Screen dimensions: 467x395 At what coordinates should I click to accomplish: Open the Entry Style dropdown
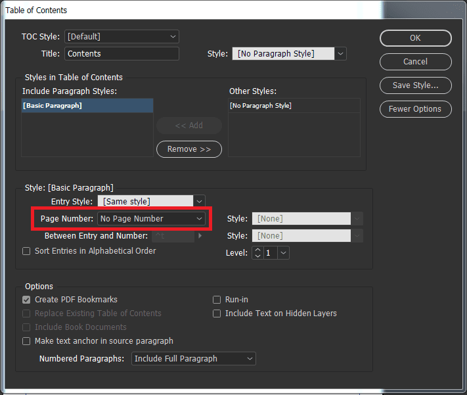click(x=151, y=202)
